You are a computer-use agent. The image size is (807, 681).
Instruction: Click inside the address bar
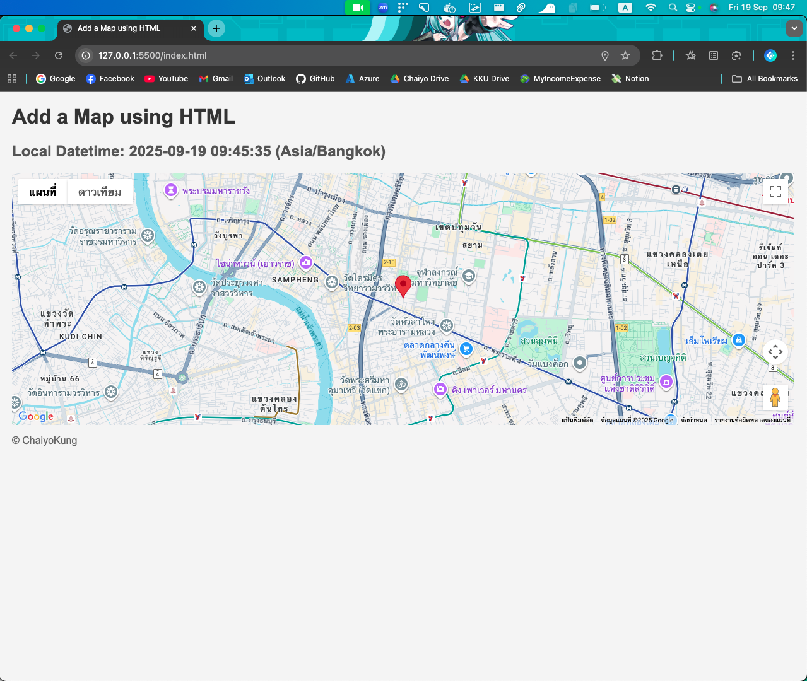tap(252, 55)
